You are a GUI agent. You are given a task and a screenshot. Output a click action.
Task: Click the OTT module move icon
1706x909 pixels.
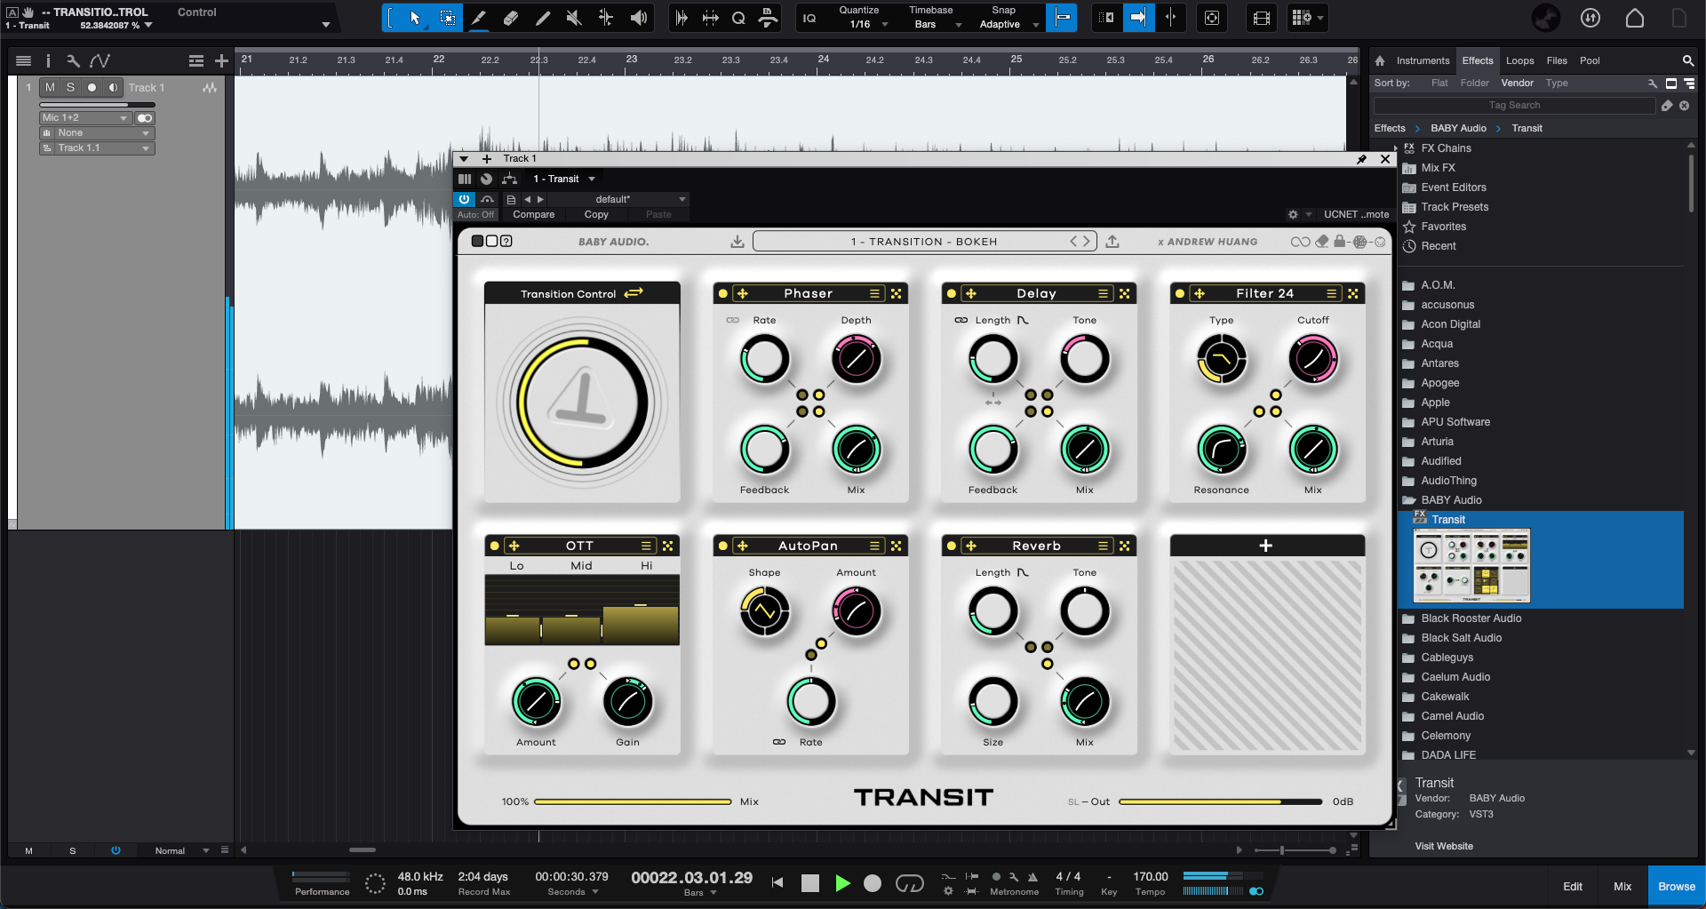point(514,546)
